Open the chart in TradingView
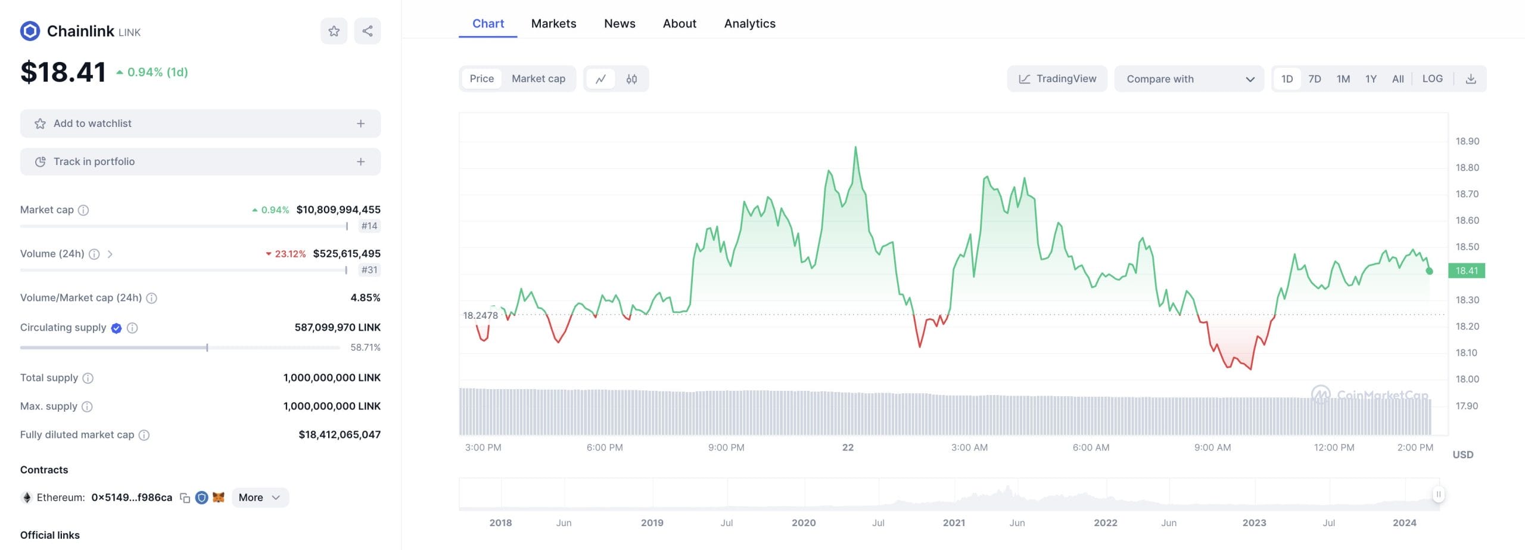 click(1057, 78)
